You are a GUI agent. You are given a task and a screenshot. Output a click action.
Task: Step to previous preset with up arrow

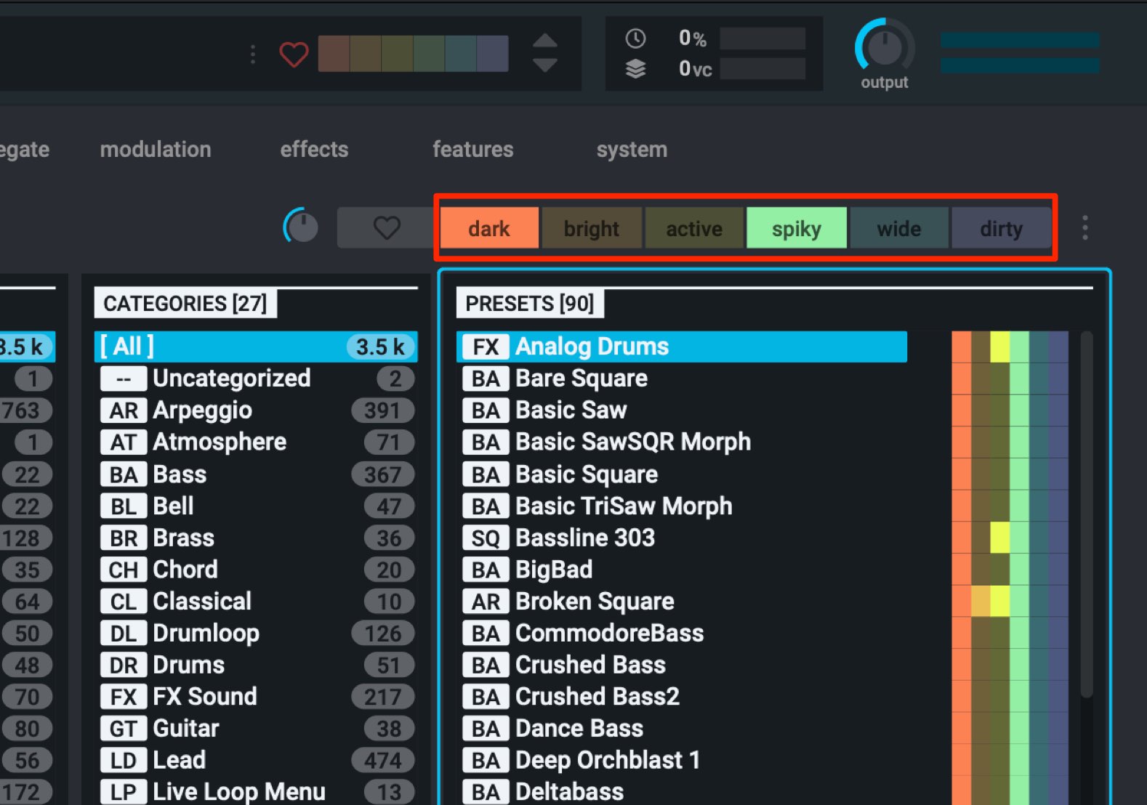545,41
